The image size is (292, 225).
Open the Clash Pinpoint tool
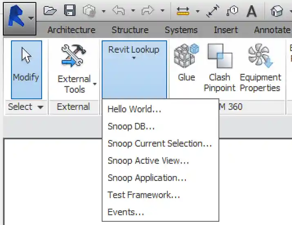click(x=220, y=67)
